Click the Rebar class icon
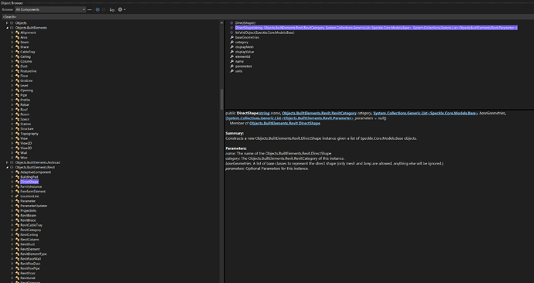The height and width of the screenshot is (283, 534). click(17, 104)
